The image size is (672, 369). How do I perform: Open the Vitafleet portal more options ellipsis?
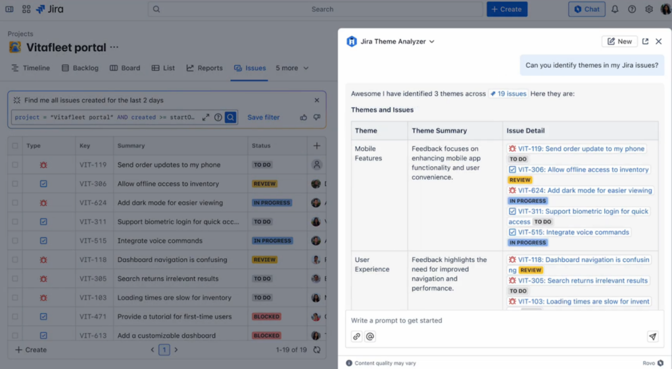(x=114, y=47)
